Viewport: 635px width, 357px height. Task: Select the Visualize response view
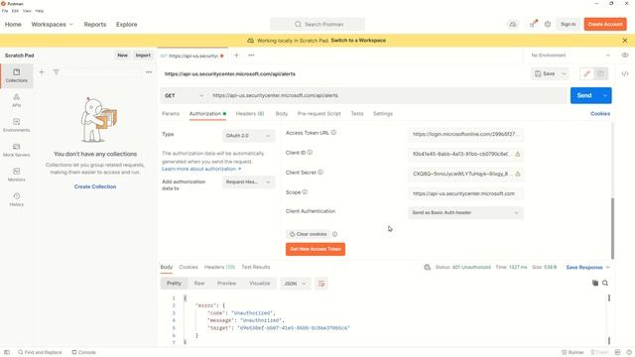point(260,284)
